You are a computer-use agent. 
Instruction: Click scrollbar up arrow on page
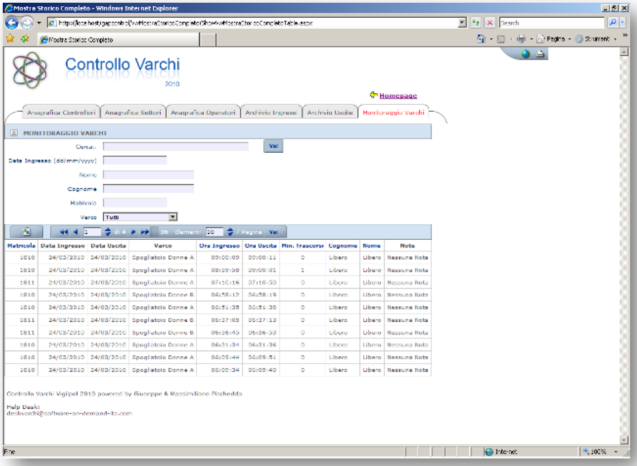click(624, 51)
